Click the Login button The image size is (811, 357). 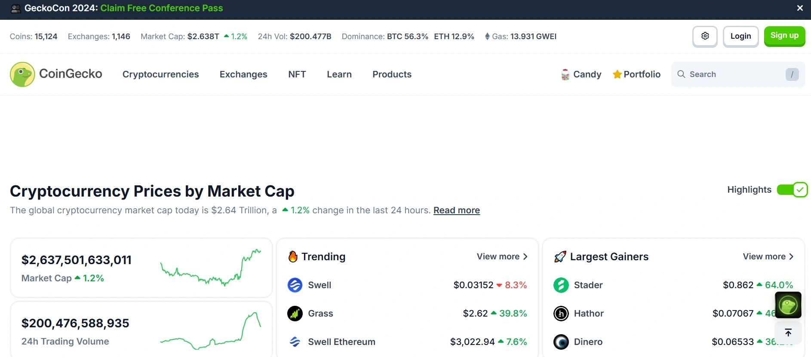pos(740,36)
